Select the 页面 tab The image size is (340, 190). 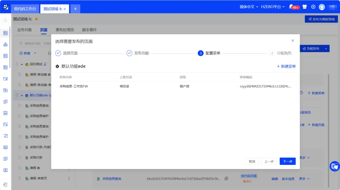(x=43, y=30)
